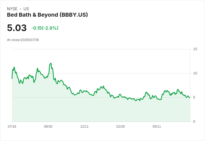This screenshot has height=141, width=205.
Task: Click the 5.03 current price
Action: tap(17, 28)
